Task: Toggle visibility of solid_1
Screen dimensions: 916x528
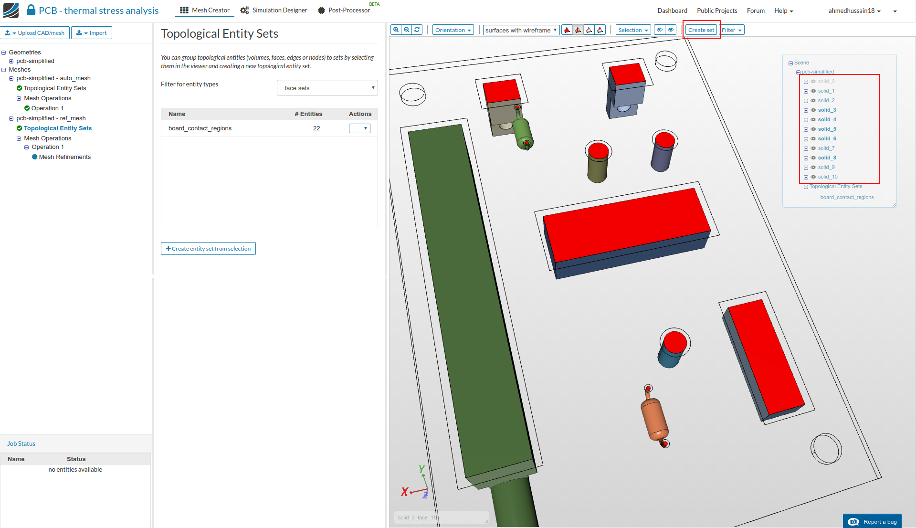Action: 813,91
